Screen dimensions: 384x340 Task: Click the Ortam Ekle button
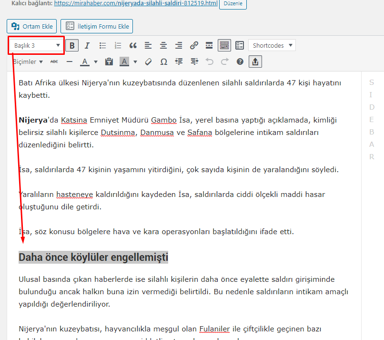point(32,26)
